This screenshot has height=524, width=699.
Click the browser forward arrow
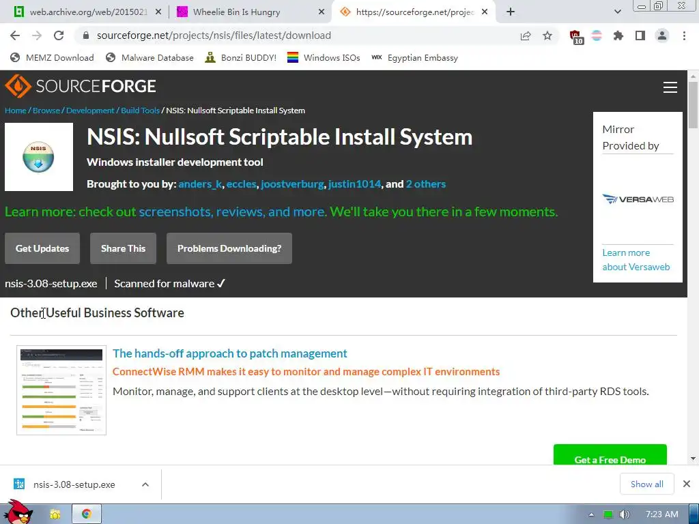pyautogui.click(x=37, y=35)
